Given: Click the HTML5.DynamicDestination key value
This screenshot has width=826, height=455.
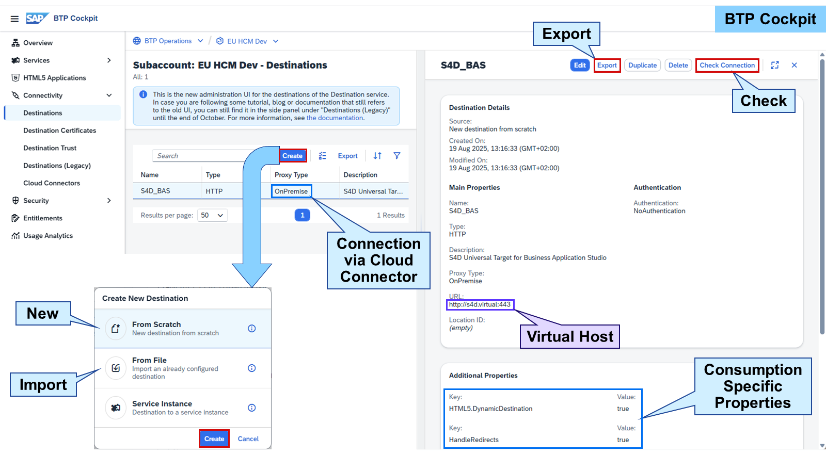Looking at the screenshot, I should pyautogui.click(x=490, y=409).
